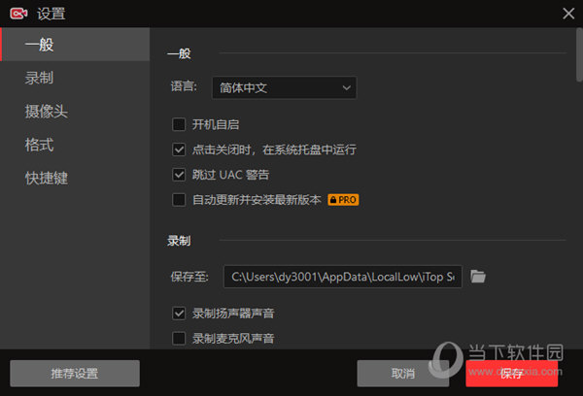Switch to the 录制 sidebar tab

[75, 78]
